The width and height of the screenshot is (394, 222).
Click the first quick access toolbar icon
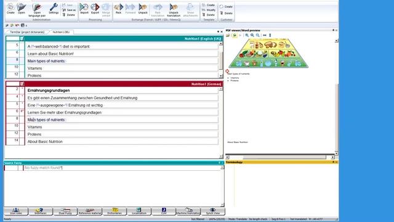pos(7,25)
